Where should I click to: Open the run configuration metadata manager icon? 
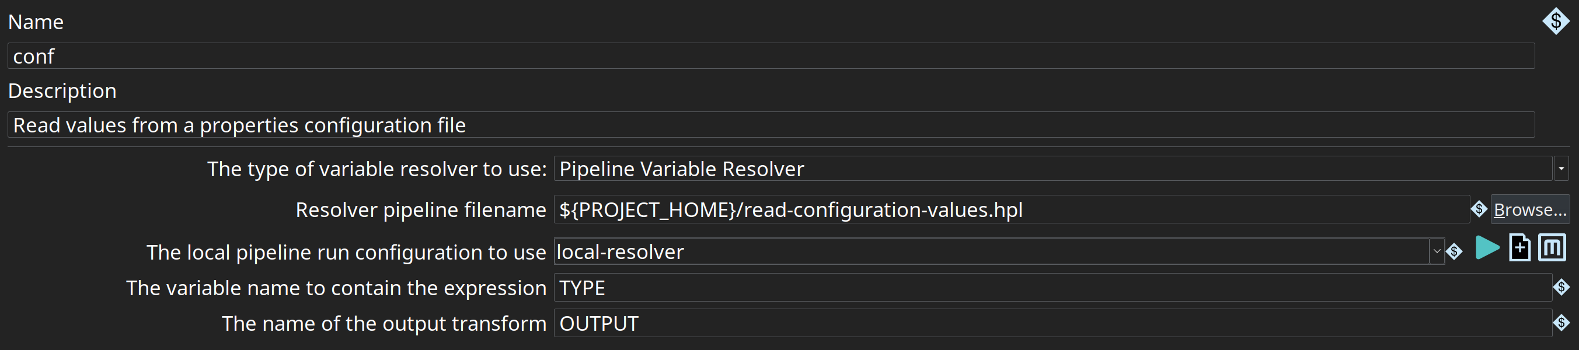(x=1552, y=249)
